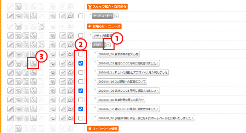Check the メディア掲載 row checkbox
This screenshot has height=133, width=246.
80,36
